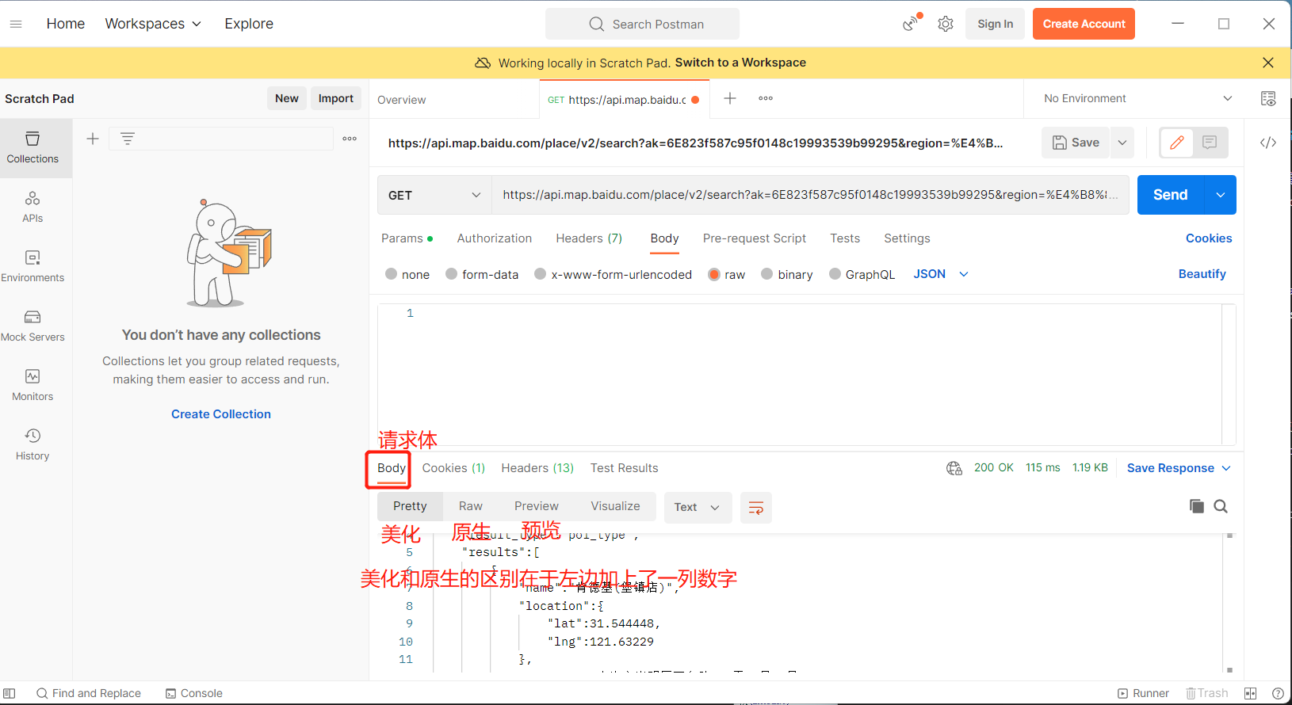Open the hamburger menu icon
1292x705 pixels.
pyautogui.click(x=16, y=24)
